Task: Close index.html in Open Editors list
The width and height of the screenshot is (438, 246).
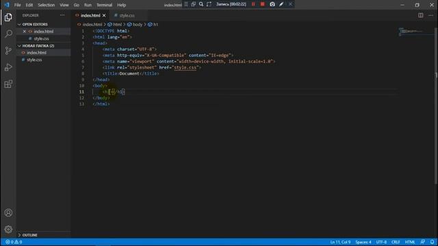Action: (x=25, y=31)
